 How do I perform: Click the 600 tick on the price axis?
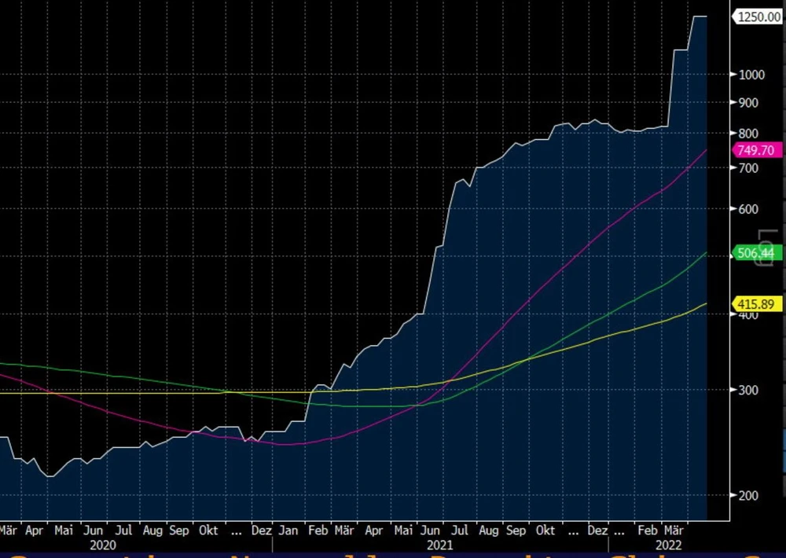click(747, 209)
